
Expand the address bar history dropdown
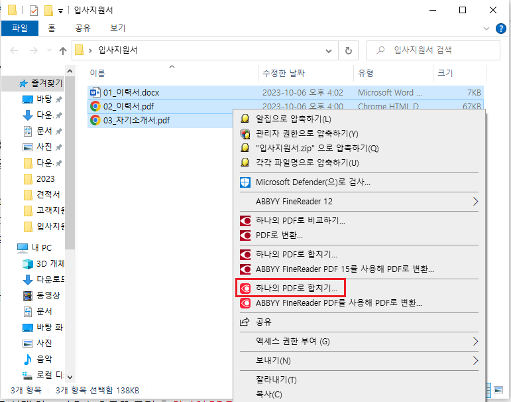point(329,51)
